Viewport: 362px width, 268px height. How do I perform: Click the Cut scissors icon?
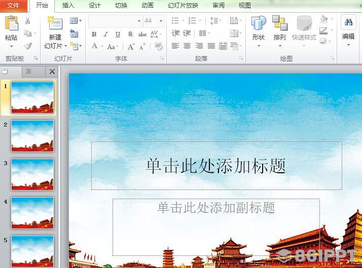[x=28, y=21]
